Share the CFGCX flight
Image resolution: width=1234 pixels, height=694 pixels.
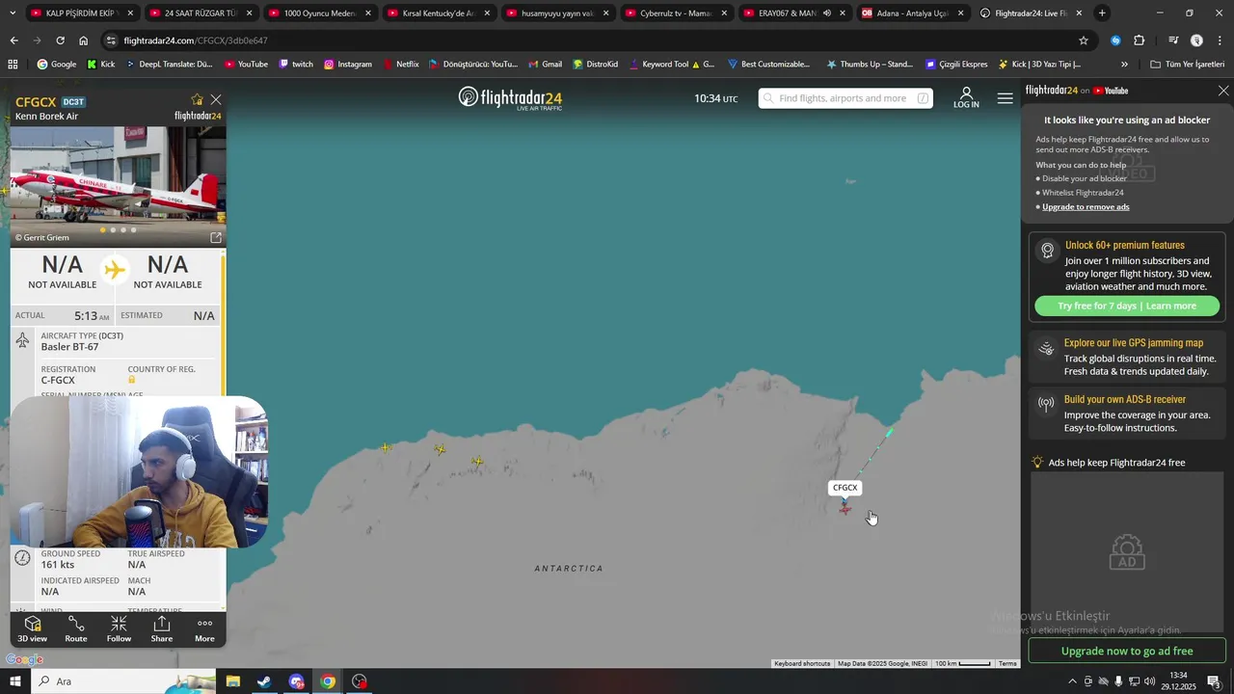pyautogui.click(x=162, y=629)
